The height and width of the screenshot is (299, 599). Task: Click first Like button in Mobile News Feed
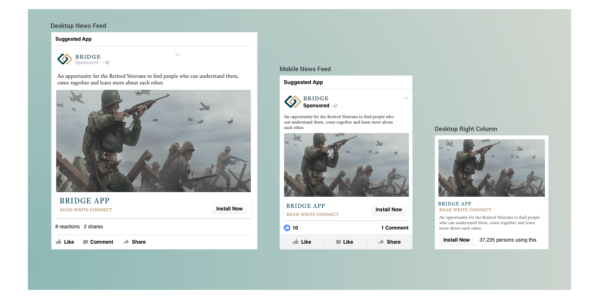point(302,242)
